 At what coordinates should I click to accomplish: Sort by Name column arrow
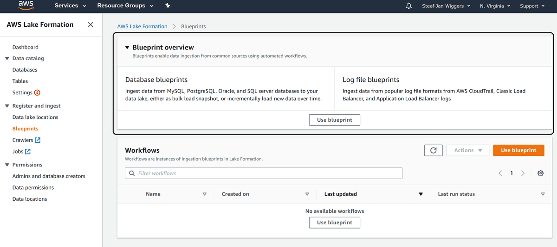point(205,194)
